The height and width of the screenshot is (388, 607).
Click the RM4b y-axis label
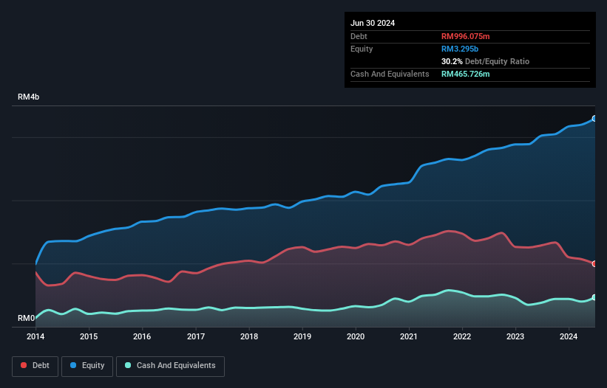click(28, 97)
